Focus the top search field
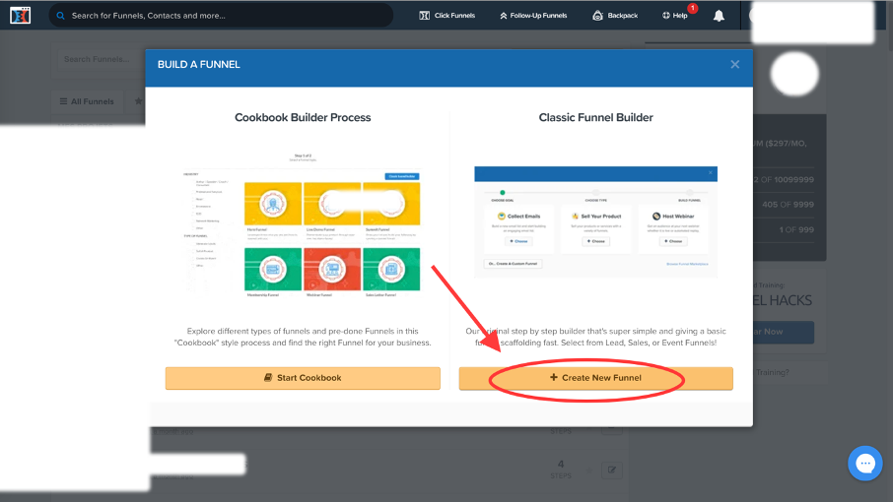Image resolution: width=893 pixels, height=502 pixels. (221, 16)
